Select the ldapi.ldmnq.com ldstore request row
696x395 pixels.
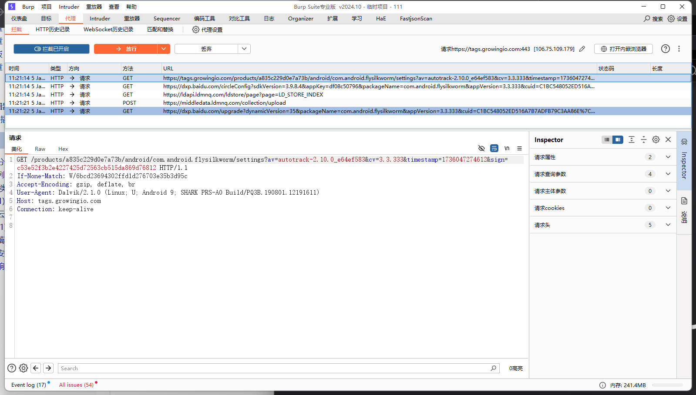[348, 95]
